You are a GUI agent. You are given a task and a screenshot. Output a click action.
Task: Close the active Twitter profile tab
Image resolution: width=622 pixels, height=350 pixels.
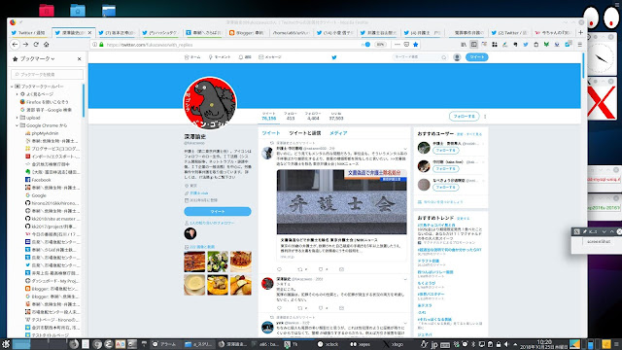(89, 32)
